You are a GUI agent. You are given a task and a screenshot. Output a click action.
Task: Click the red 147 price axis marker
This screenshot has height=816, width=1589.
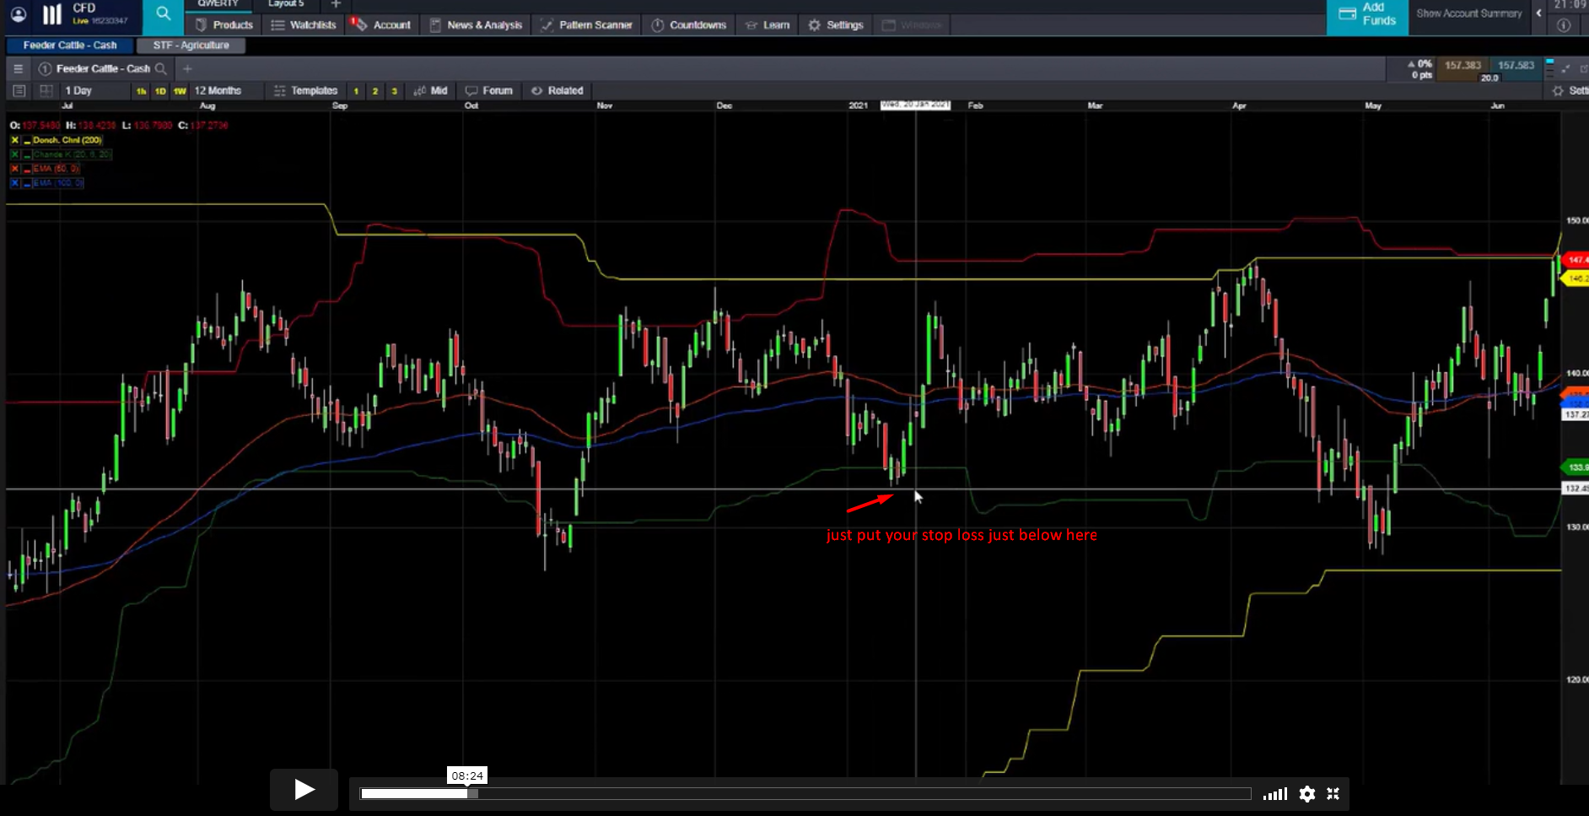(1576, 260)
